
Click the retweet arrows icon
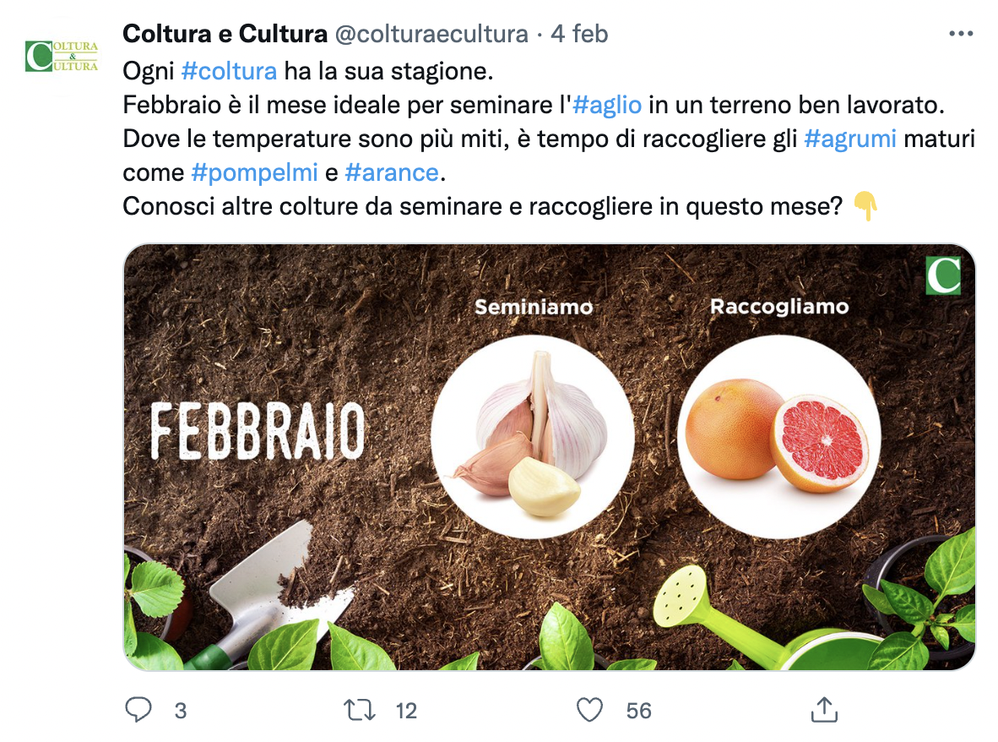pyautogui.click(x=360, y=710)
